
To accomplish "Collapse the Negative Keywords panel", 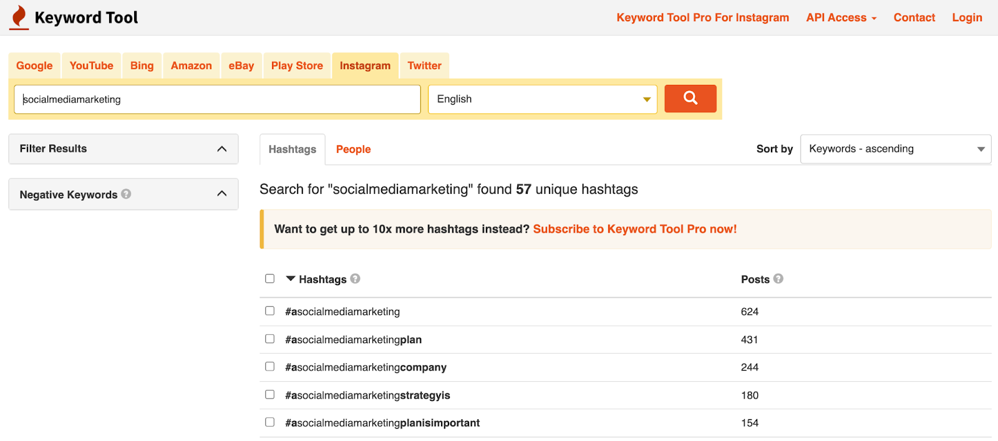I will coord(221,194).
